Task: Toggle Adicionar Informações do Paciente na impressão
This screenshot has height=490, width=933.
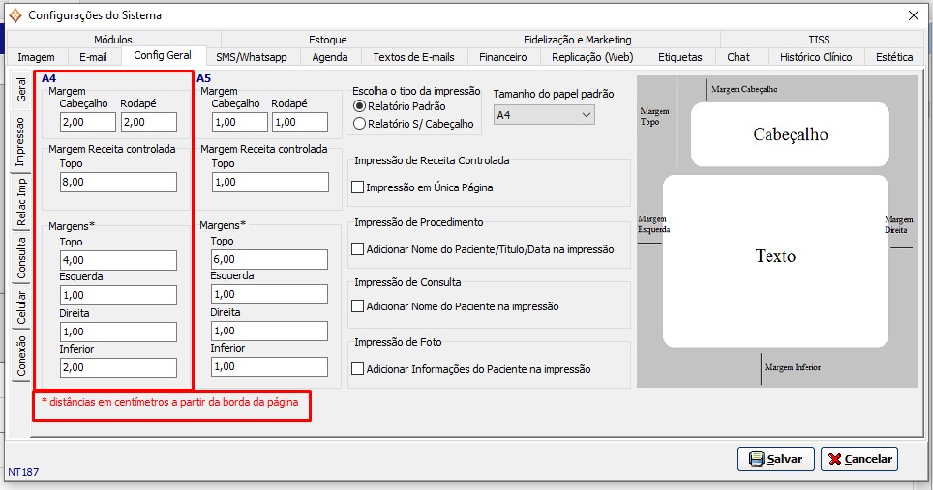Action: pyautogui.click(x=358, y=369)
